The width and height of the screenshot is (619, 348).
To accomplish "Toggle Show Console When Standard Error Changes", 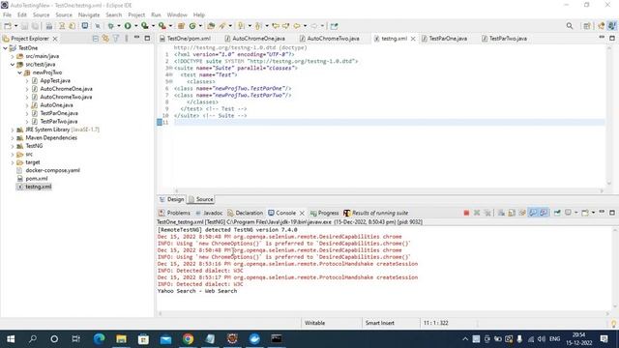I will [544, 213].
